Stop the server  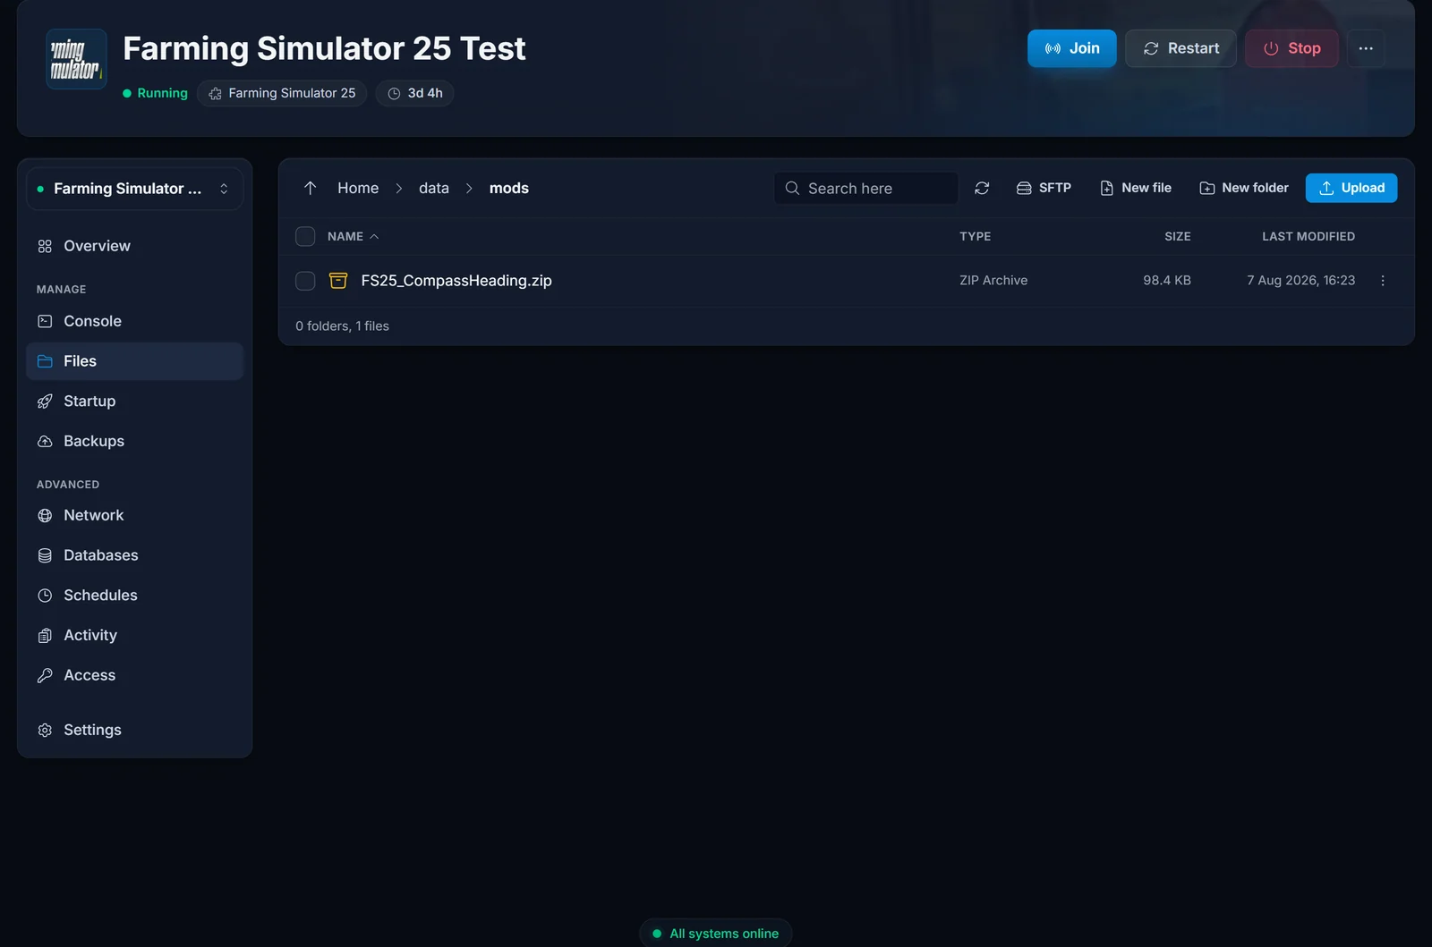tap(1291, 48)
